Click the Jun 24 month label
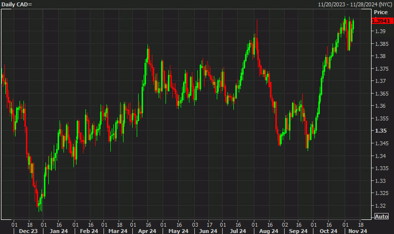 click(208, 231)
